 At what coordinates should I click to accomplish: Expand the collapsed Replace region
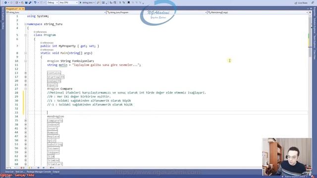point(25,136)
